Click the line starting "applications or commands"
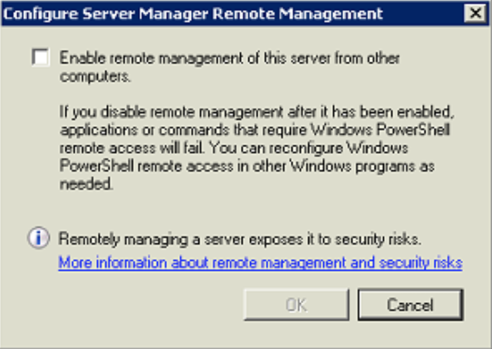This screenshot has height=349, width=492. point(254,129)
